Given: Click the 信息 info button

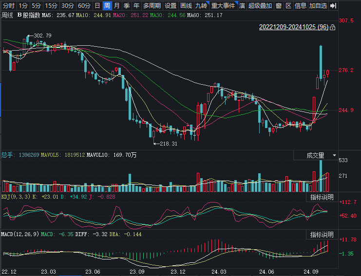Looking at the screenshot, I should pyautogui.click(x=301, y=6).
